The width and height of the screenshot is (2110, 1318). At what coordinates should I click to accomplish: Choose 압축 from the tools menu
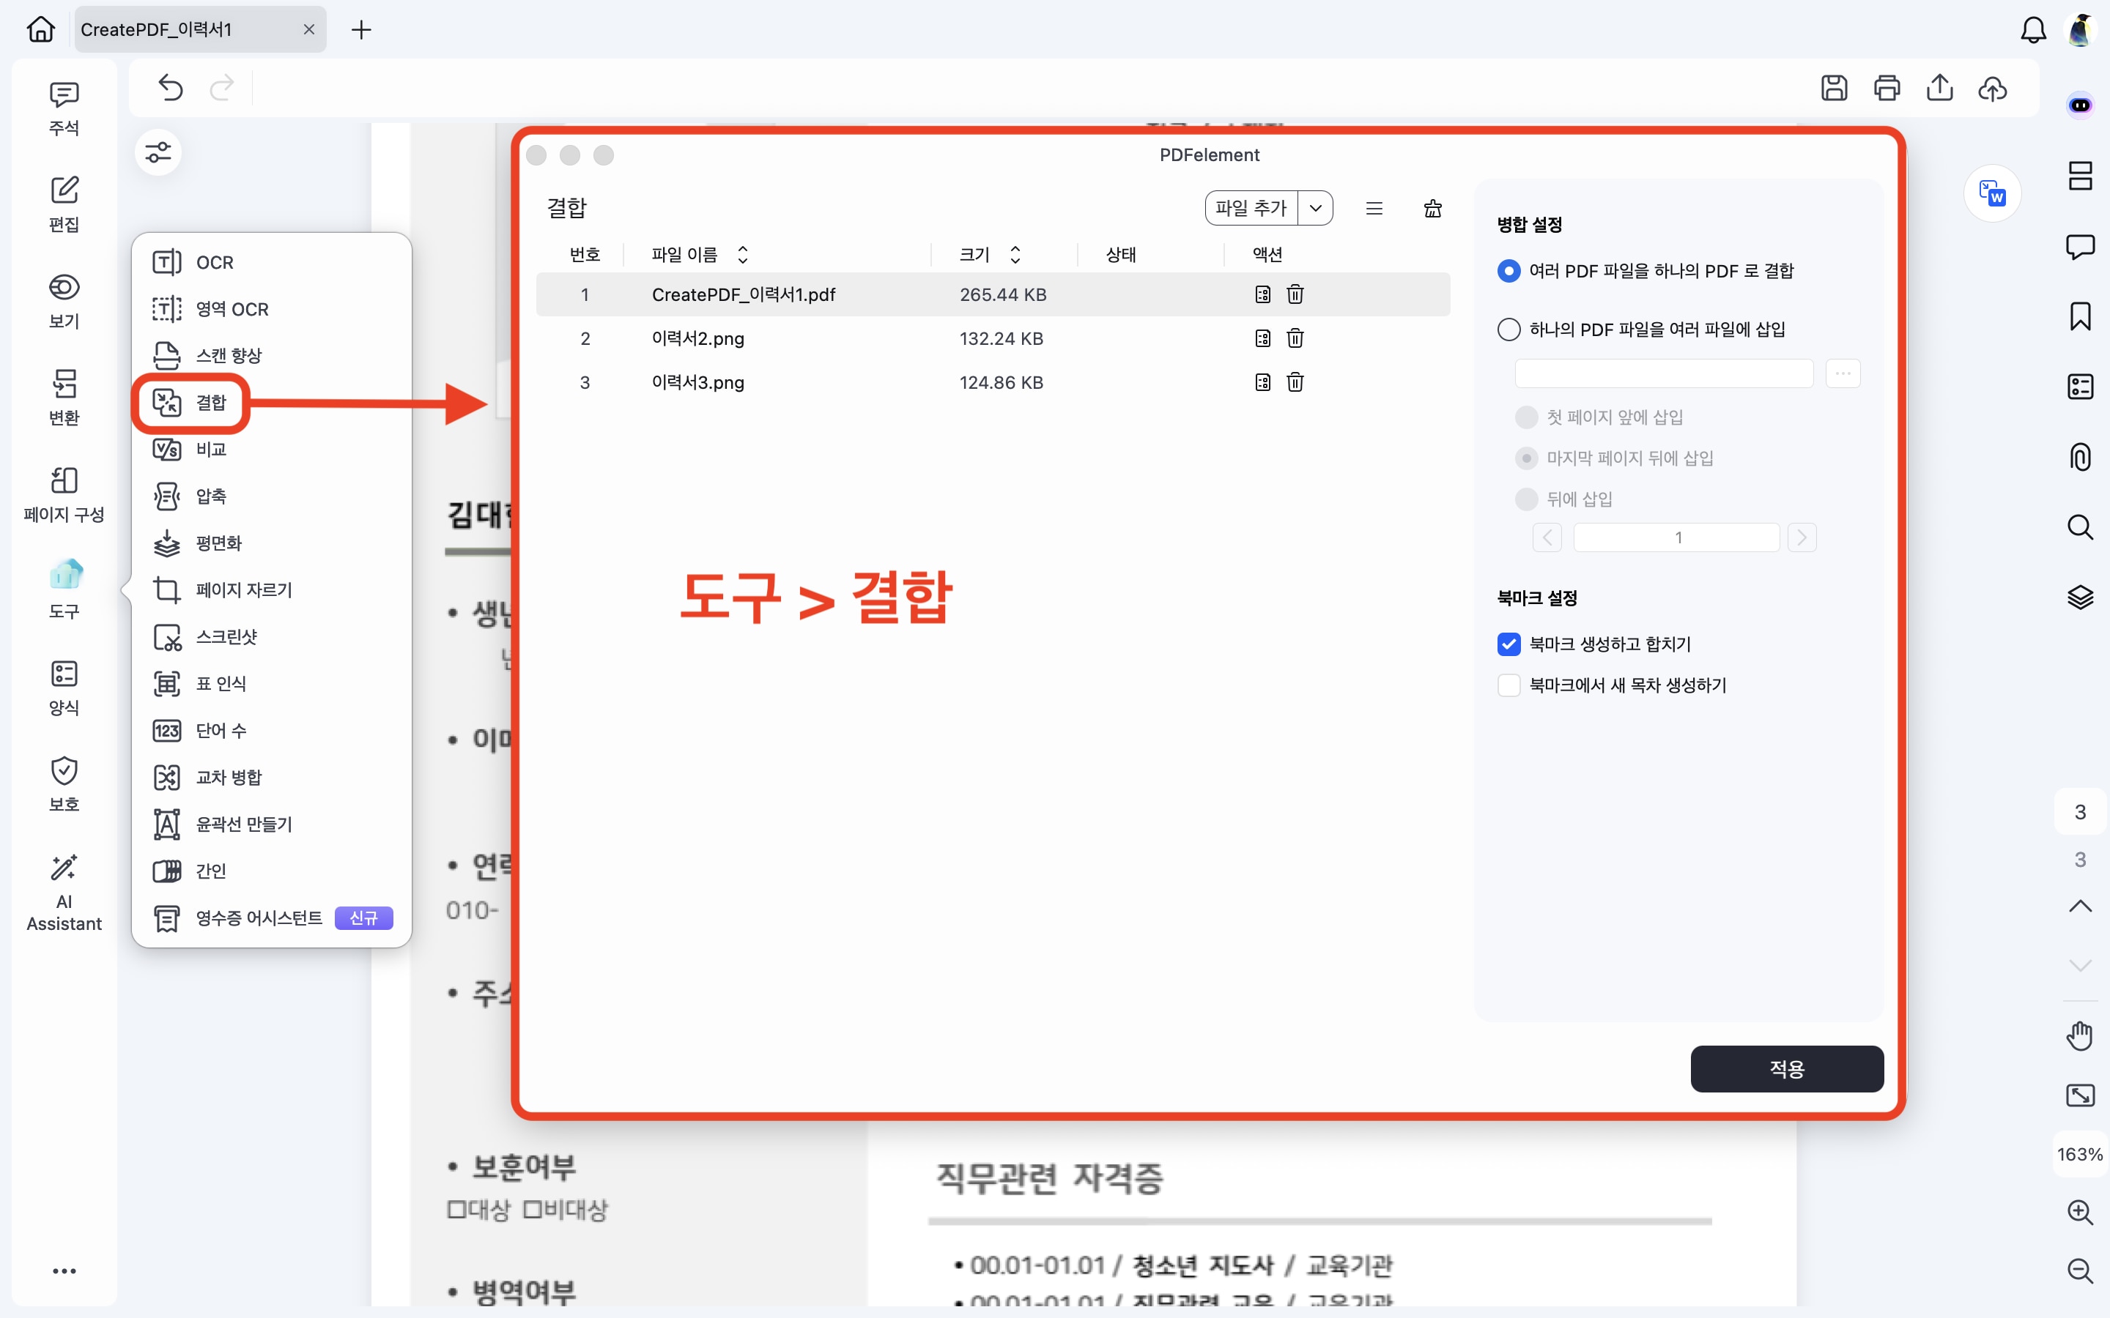tap(211, 496)
